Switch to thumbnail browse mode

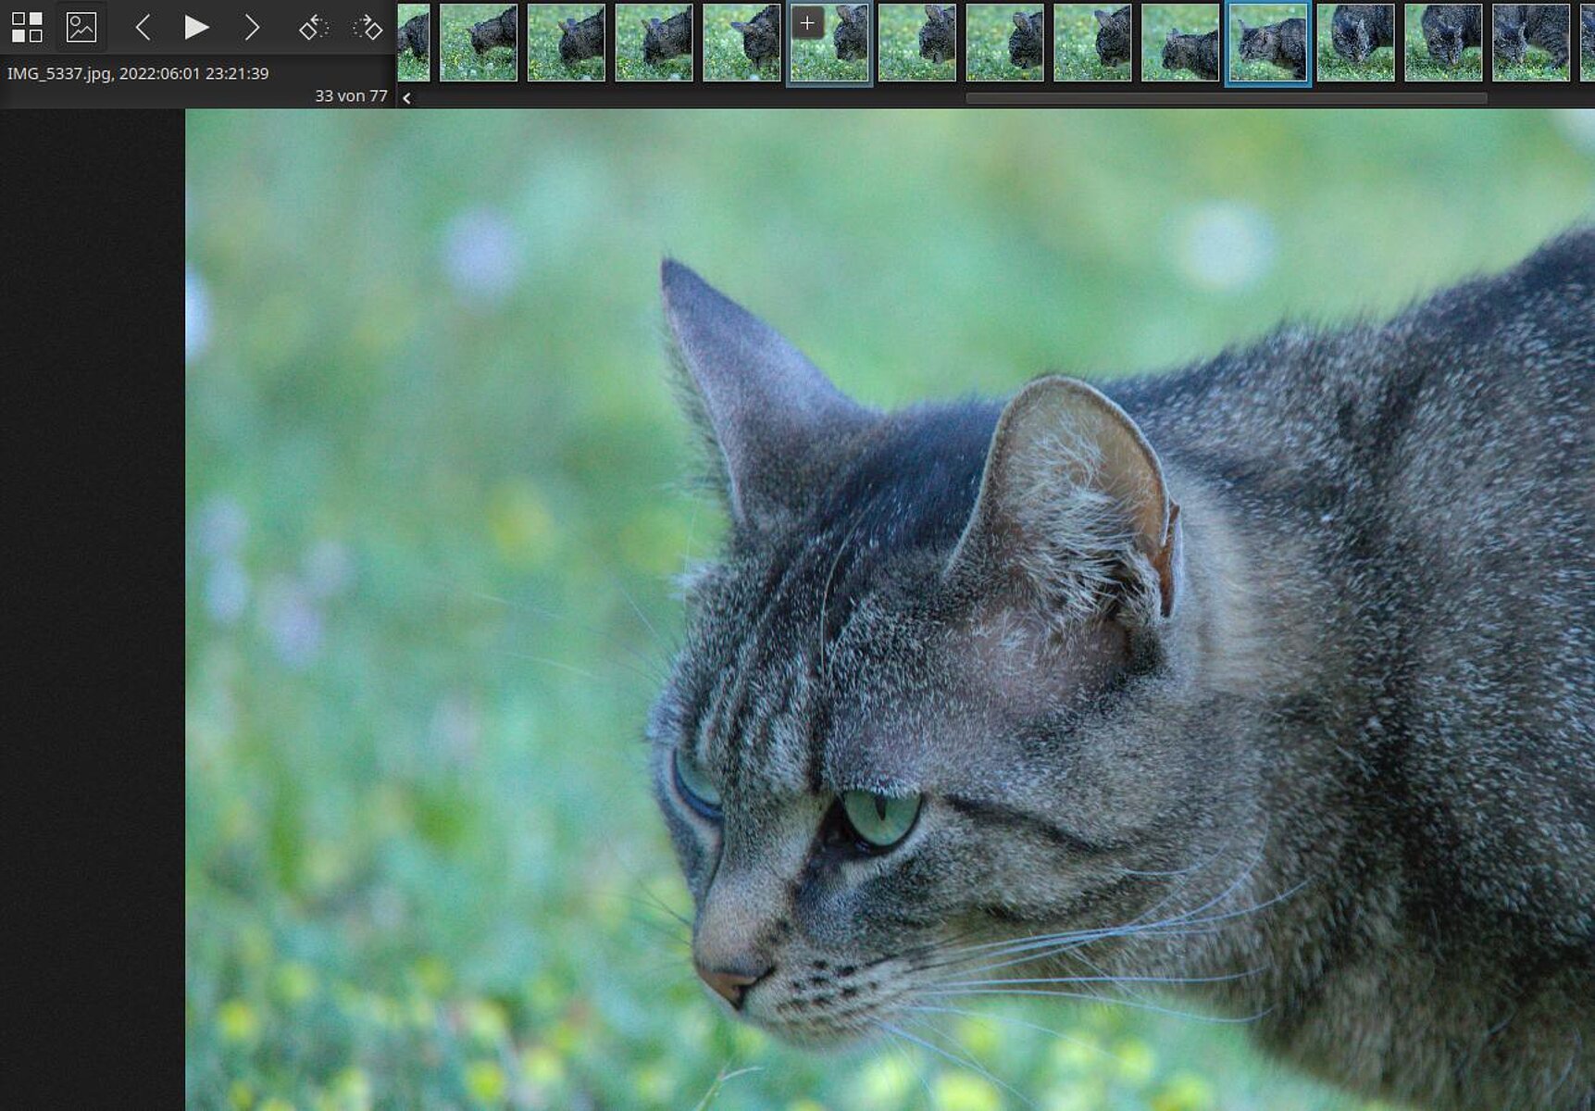coord(27,27)
